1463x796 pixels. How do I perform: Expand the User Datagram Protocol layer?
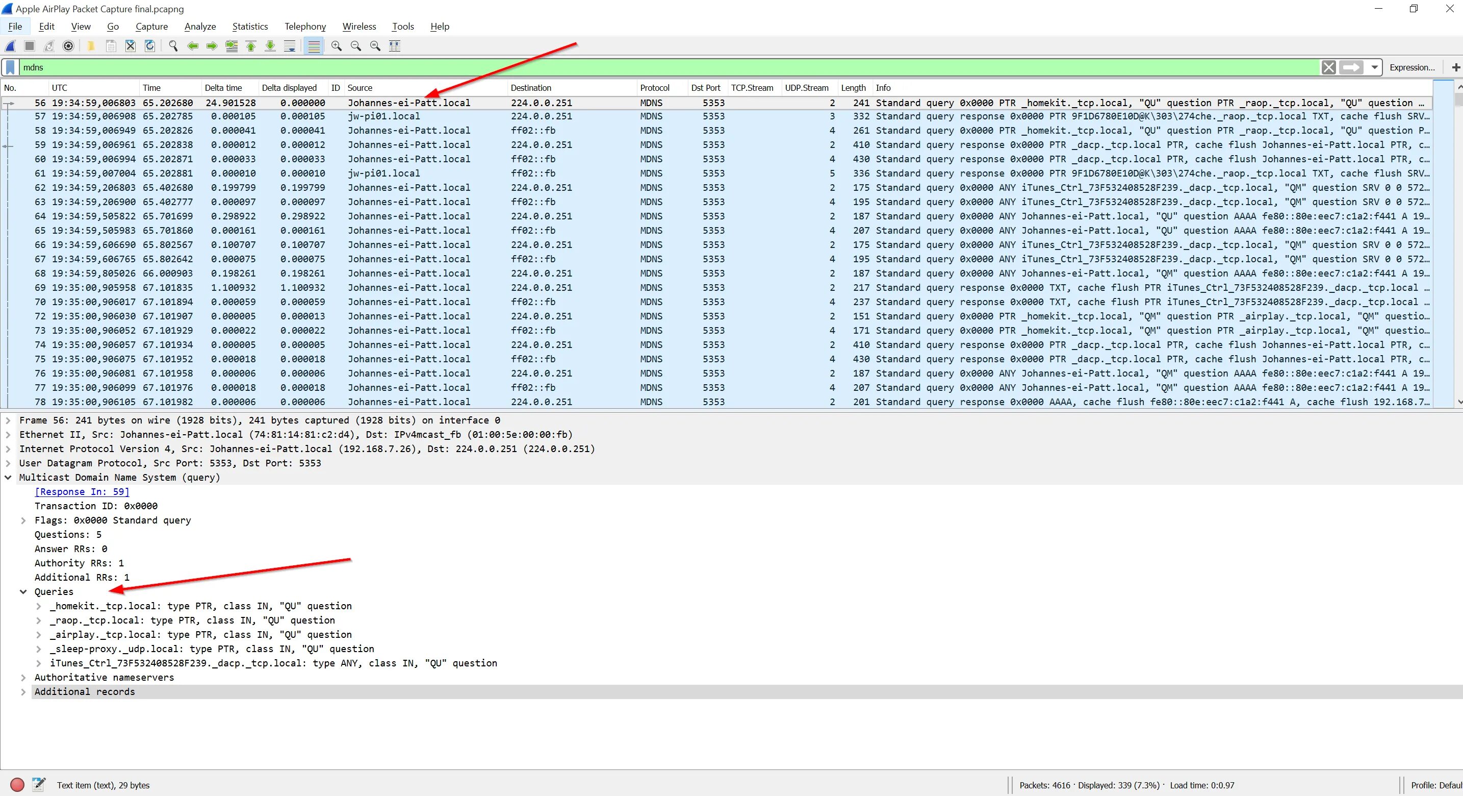[8, 463]
